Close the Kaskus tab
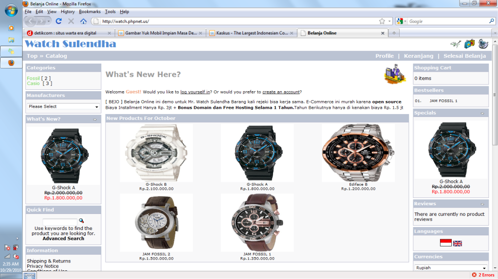The image size is (498, 279). pyautogui.click(x=292, y=33)
